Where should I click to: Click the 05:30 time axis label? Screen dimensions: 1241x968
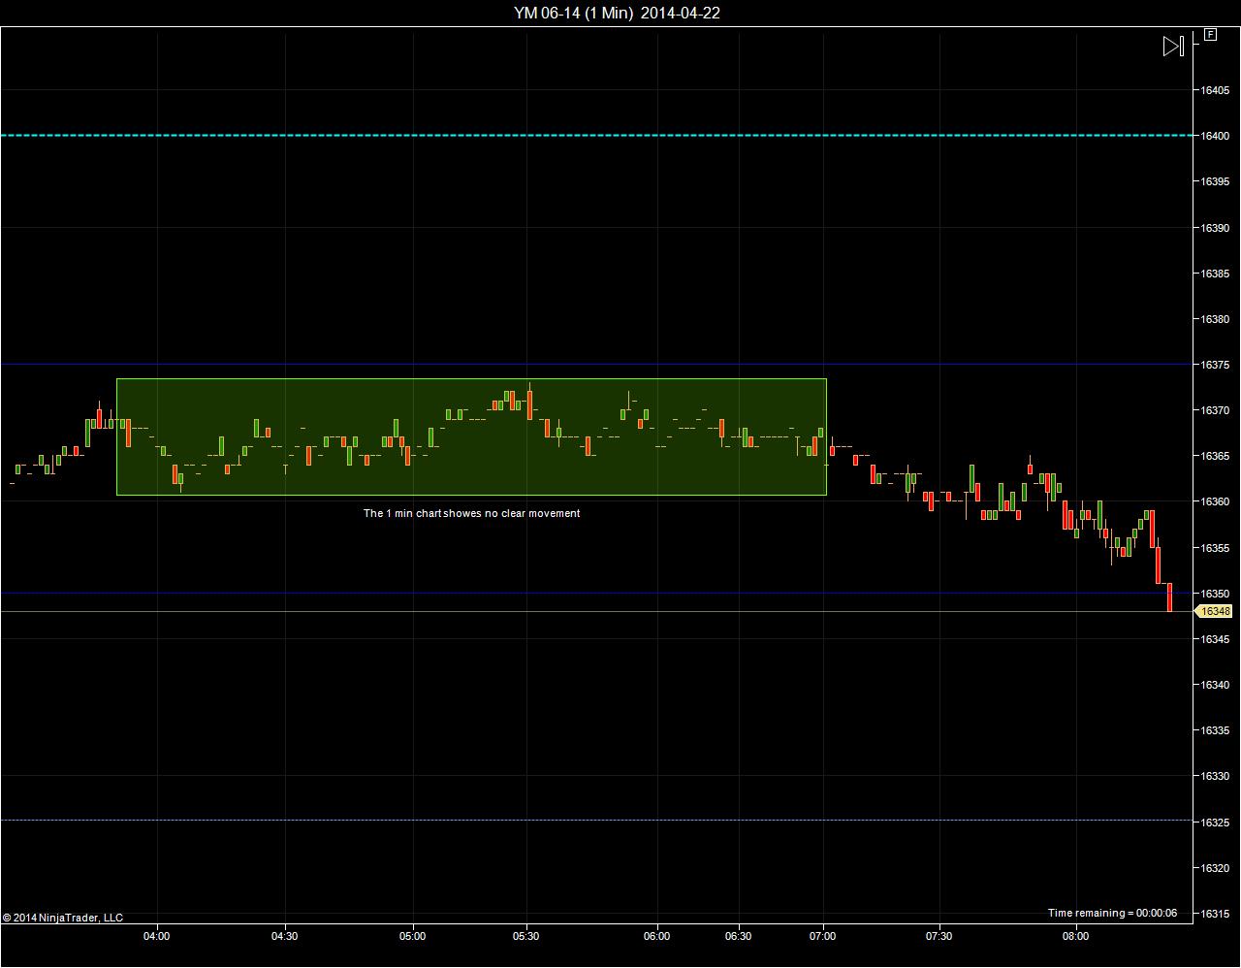point(527,936)
